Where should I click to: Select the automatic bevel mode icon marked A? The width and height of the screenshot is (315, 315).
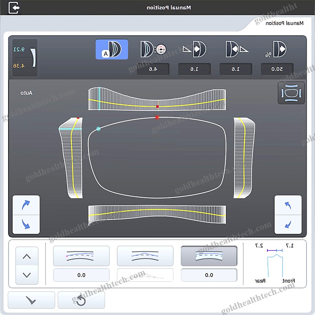[112, 49]
